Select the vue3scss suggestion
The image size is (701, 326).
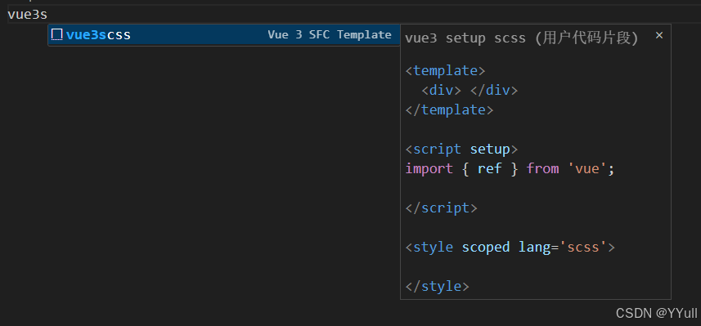pos(224,35)
